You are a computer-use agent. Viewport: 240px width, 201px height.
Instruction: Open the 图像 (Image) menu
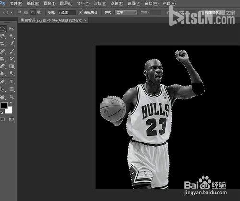point(49,3)
